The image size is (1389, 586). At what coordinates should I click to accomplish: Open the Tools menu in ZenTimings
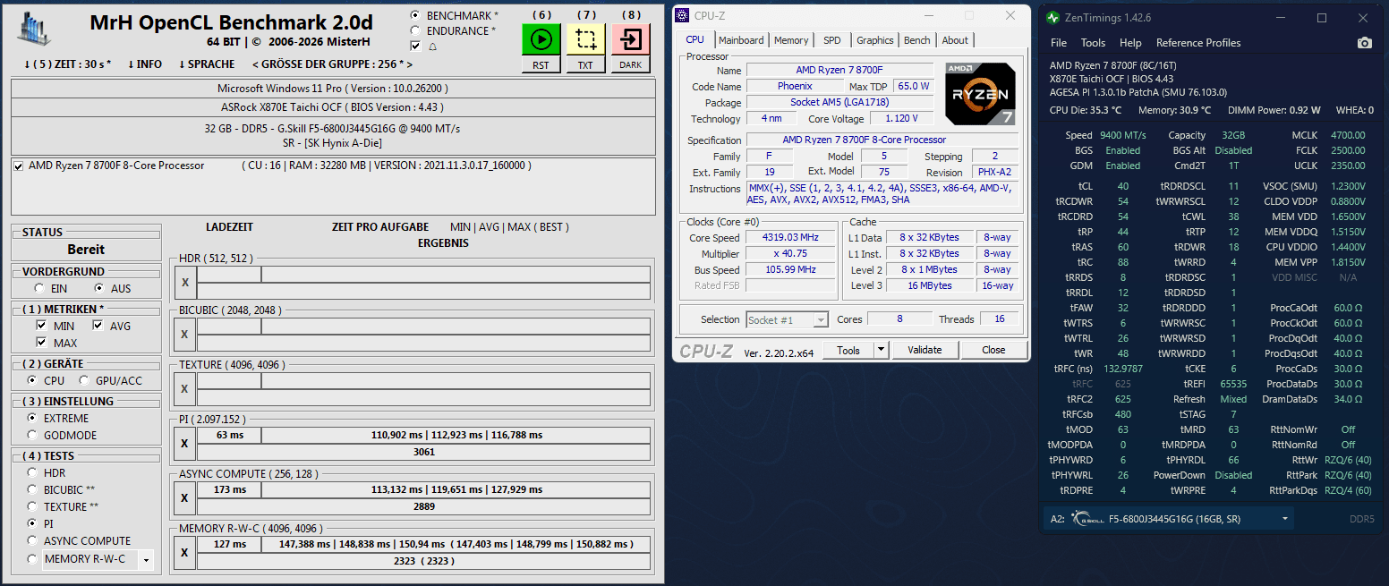click(x=1093, y=43)
